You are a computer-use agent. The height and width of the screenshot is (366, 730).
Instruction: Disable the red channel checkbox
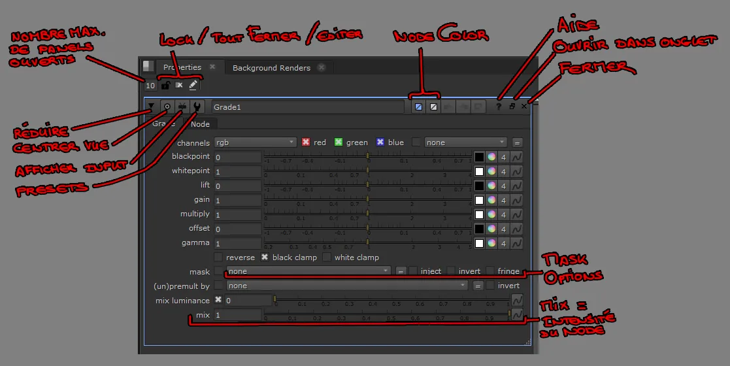(x=306, y=142)
